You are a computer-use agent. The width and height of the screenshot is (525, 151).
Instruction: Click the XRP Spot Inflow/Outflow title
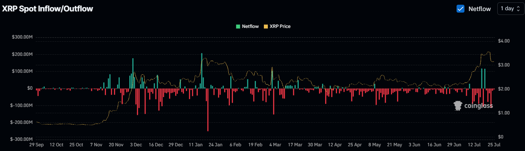48,9
